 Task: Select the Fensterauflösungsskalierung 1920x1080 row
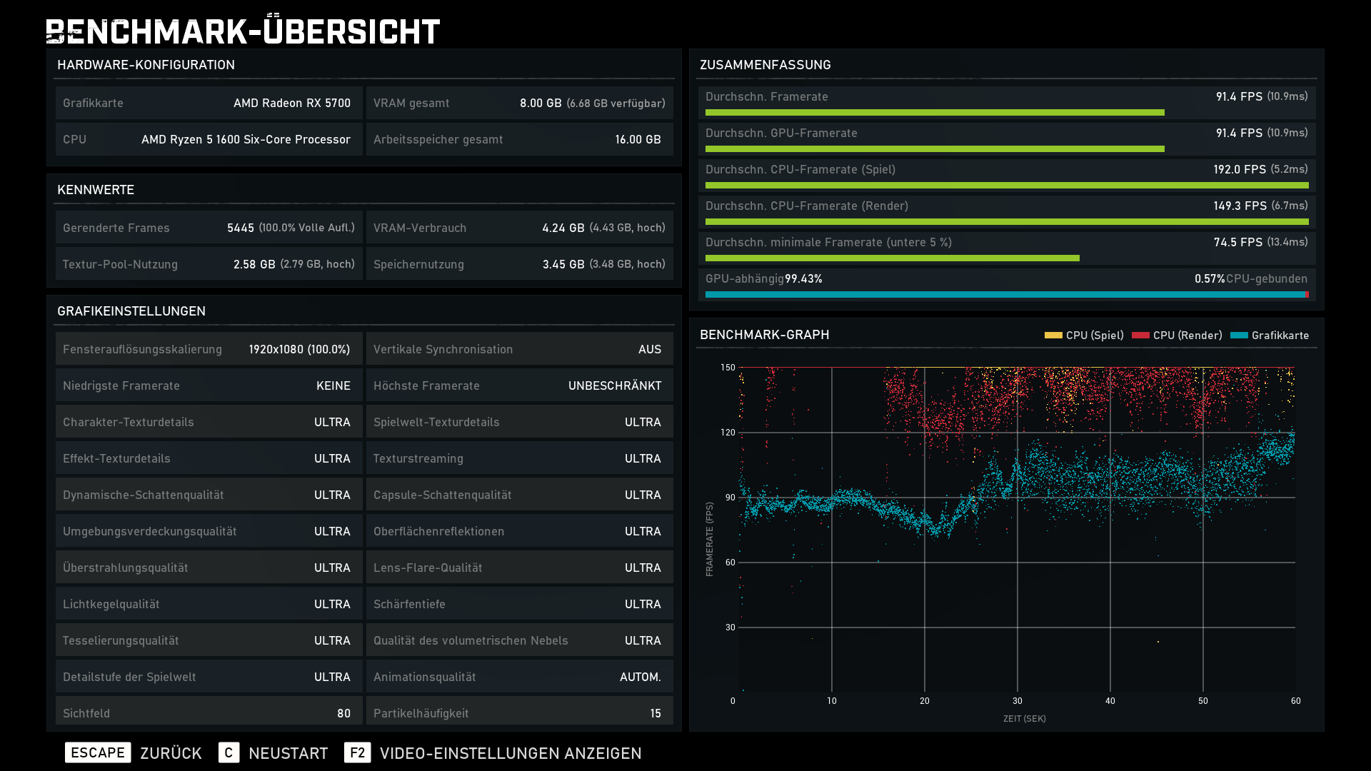209,349
